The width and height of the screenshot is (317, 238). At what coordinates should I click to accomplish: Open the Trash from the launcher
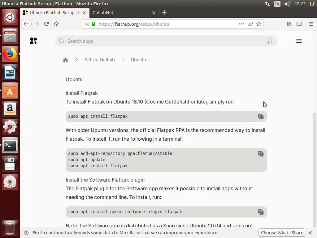(x=10, y=228)
